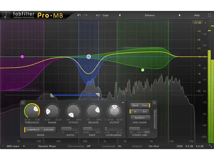Open the band options dropdown triangle
Screen dimensions: 214x160
pos(123,103)
